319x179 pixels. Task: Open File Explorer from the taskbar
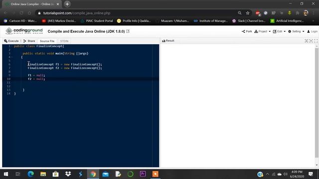point(43,174)
